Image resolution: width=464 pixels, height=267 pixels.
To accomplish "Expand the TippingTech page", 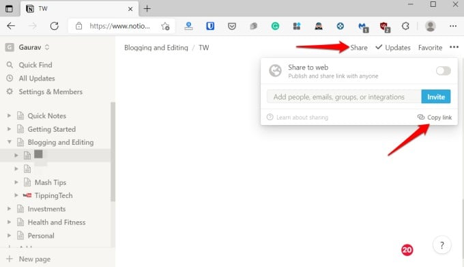I will point(16,195).
